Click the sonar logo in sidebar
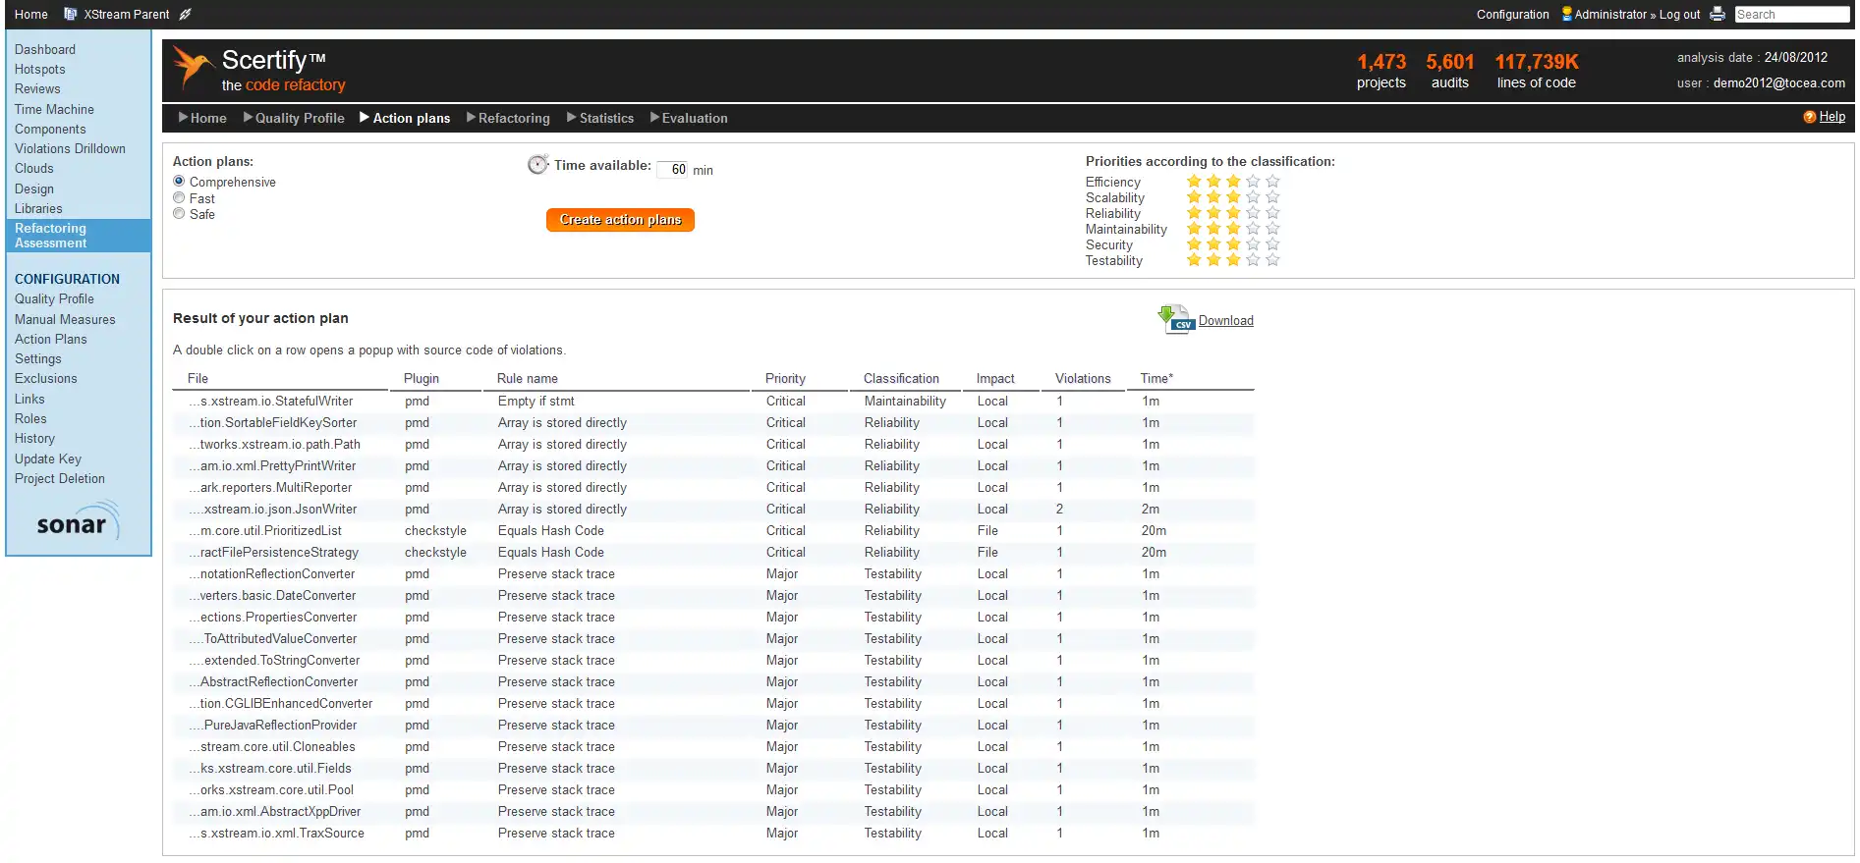The height and width of the screenshot is (863, 1860). [x=78, y=521]
